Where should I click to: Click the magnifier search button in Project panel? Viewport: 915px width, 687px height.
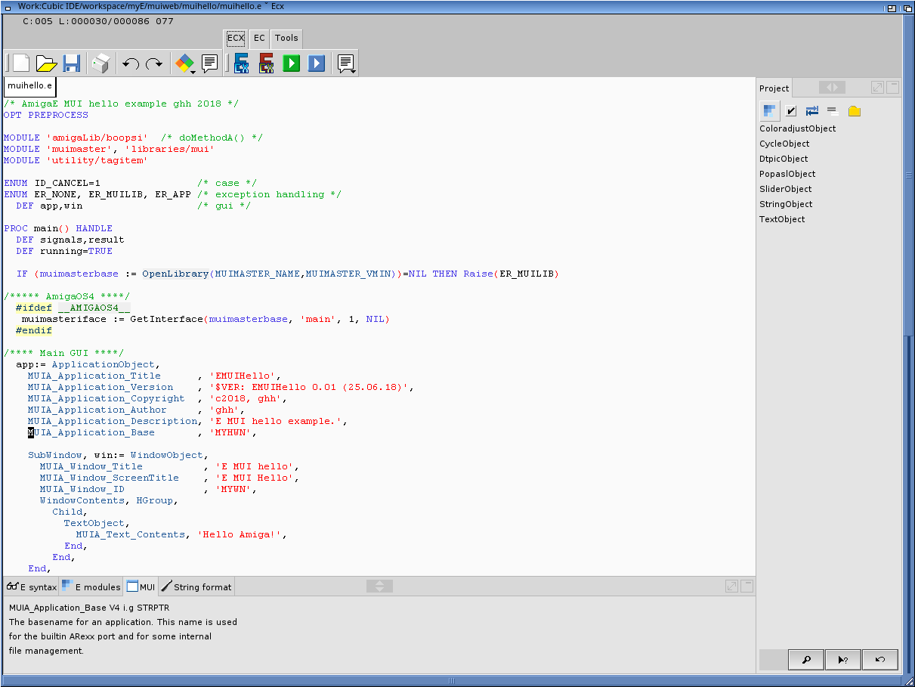pyautogui.click(x=805, y=660)
